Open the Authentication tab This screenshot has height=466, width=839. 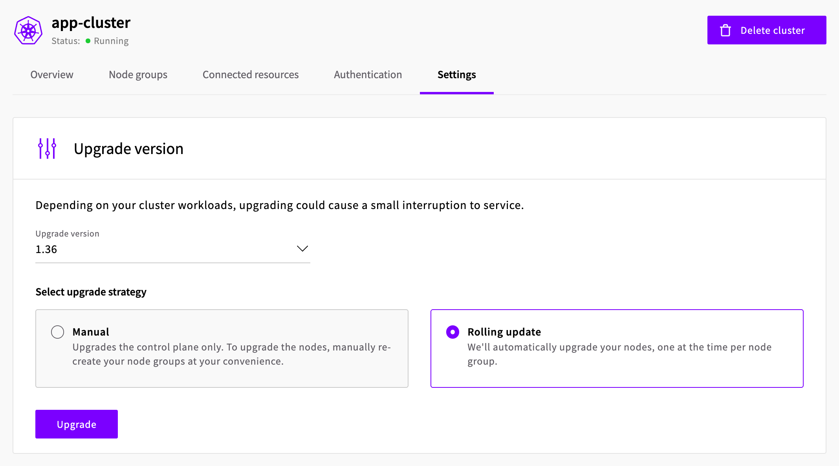[x=368, y=75]
